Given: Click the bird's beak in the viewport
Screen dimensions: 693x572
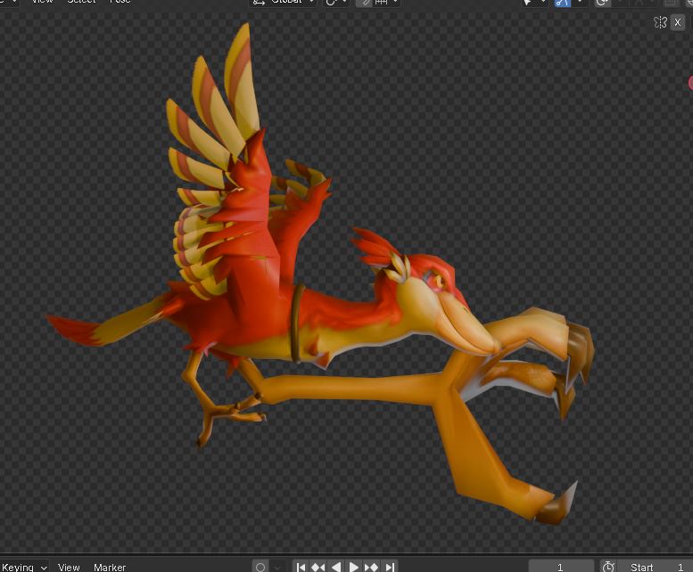Looking at the screenshot, I should coord(469,327).
